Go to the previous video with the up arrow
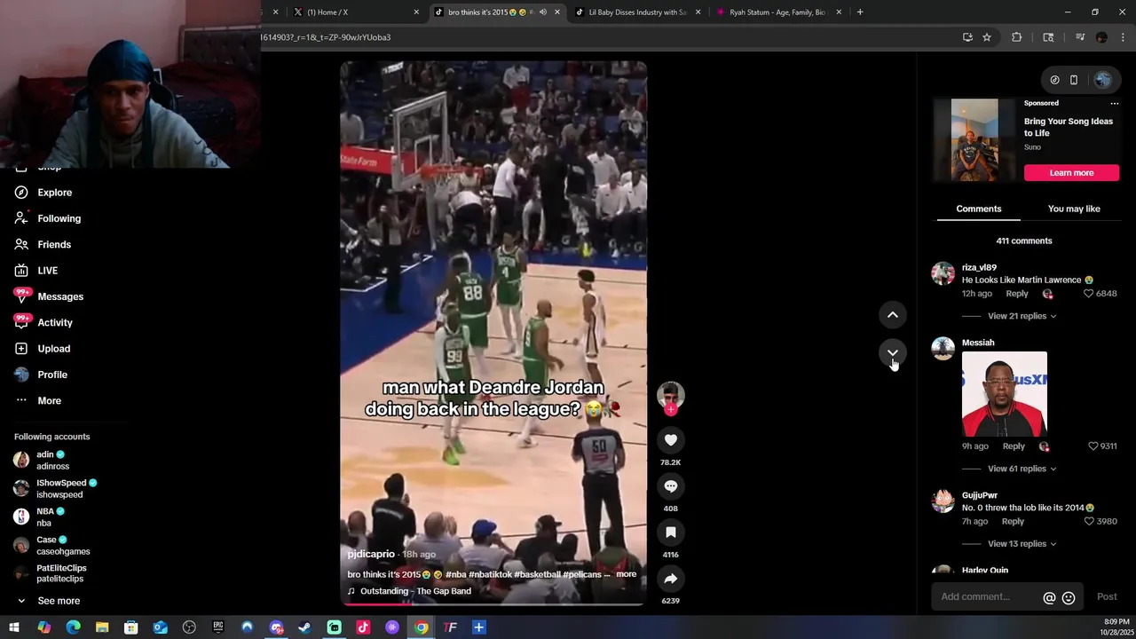The image size is (1136, 639). (893, 315)
